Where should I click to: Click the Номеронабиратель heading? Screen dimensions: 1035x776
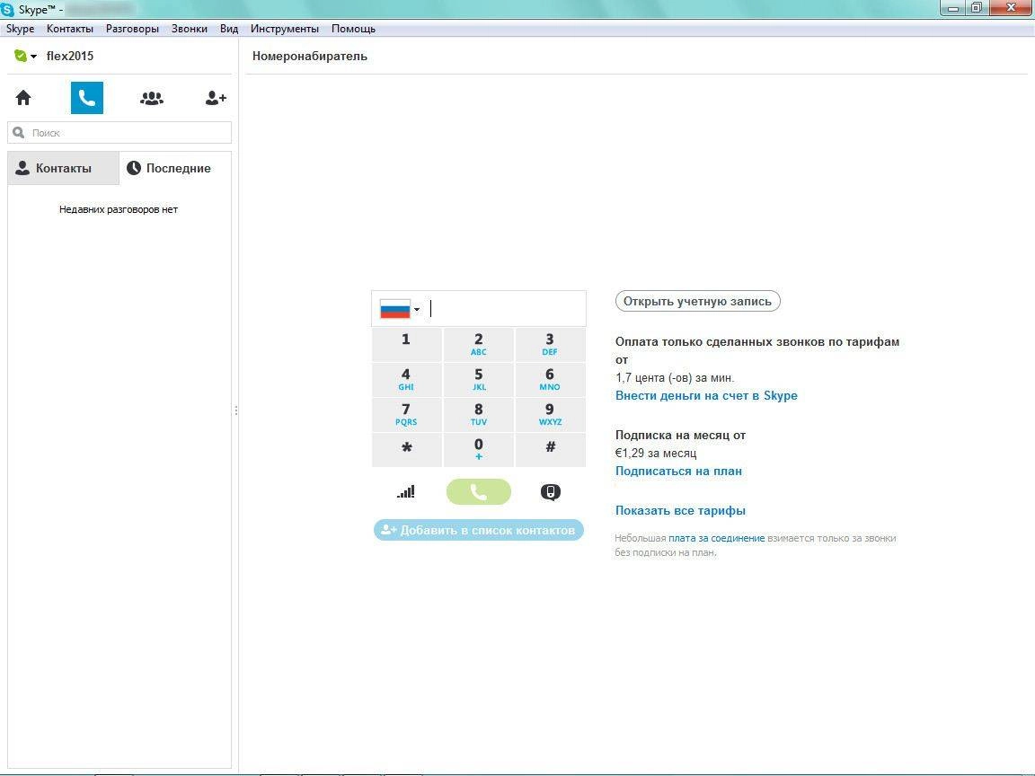[x=310, y=56]
